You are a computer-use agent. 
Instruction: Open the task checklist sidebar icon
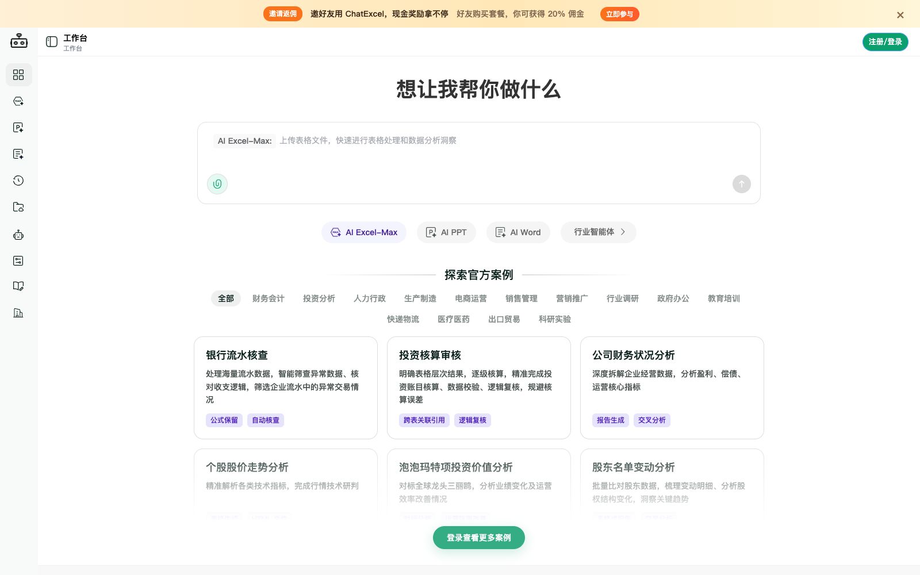click(x=18, y=260)
